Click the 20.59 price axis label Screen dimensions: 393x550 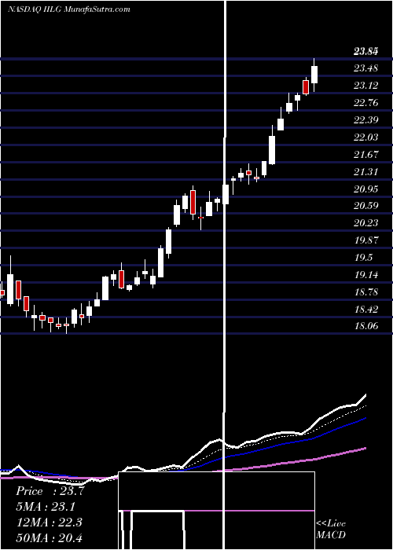pyautogui.click(x=366, y=206)
